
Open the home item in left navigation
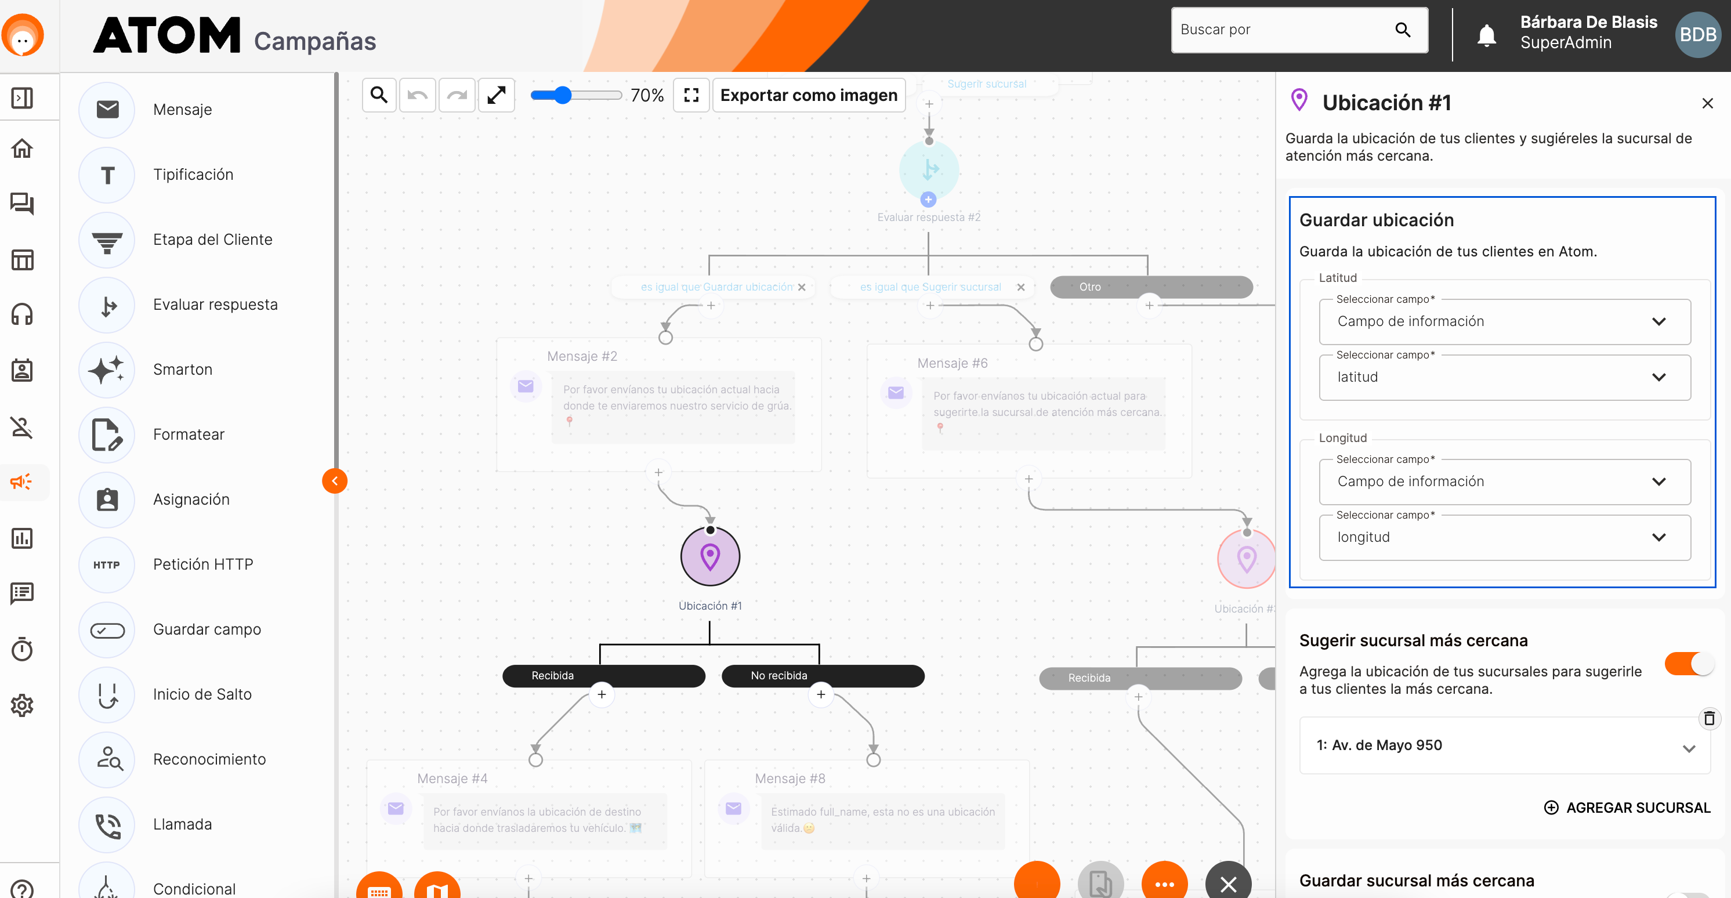click(x=22, y=148)
